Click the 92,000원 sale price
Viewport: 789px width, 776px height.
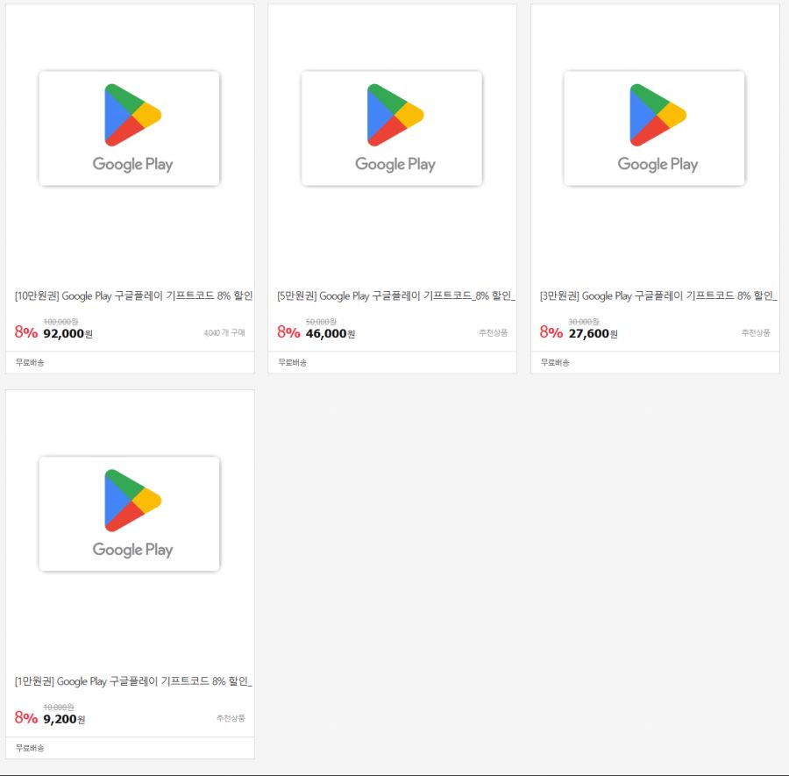[68, 333]
